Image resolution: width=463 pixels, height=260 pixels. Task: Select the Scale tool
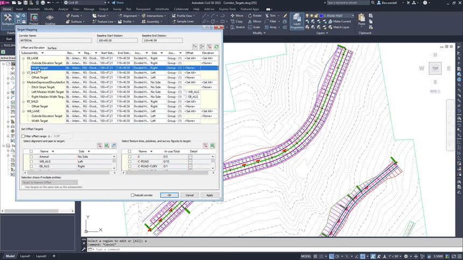click(x=254, y=27)
